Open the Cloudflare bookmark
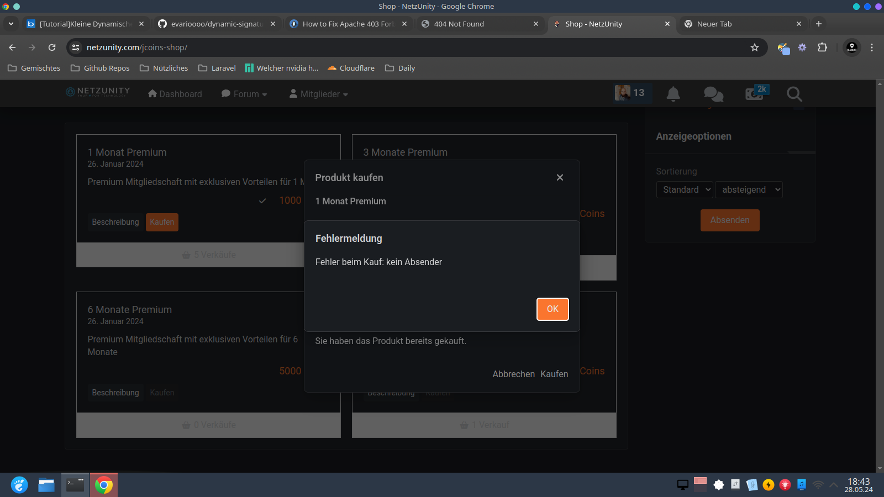Image resolution: width=884 pixels, height=497 pixels. click(351, 68)
